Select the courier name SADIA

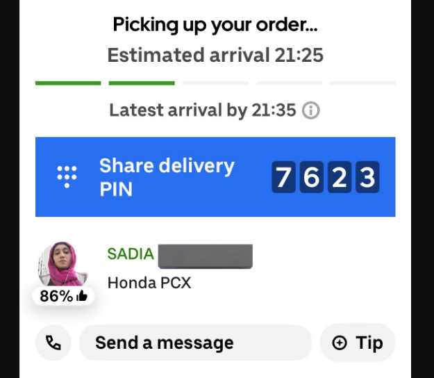(x=131, y=254)
